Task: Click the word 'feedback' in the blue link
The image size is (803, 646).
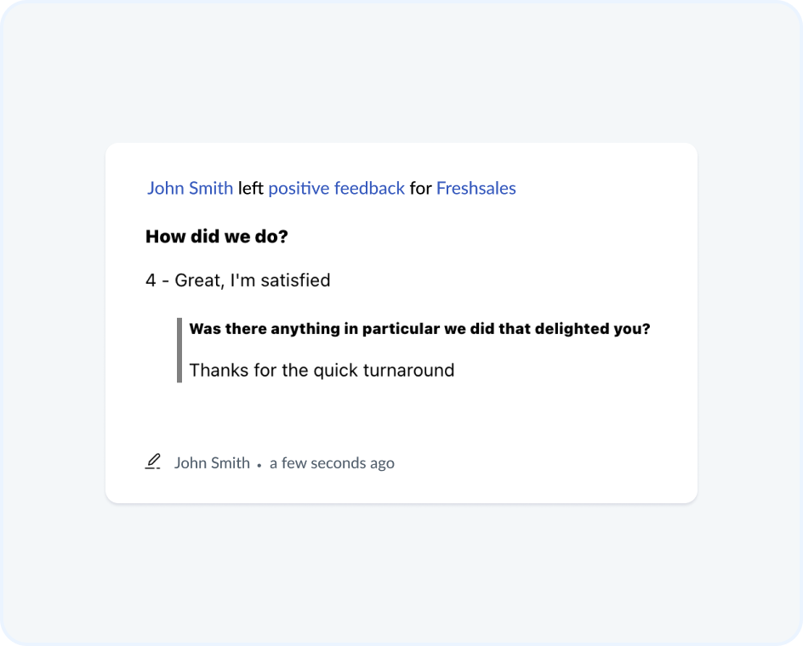Action: (x=369, y=189)
